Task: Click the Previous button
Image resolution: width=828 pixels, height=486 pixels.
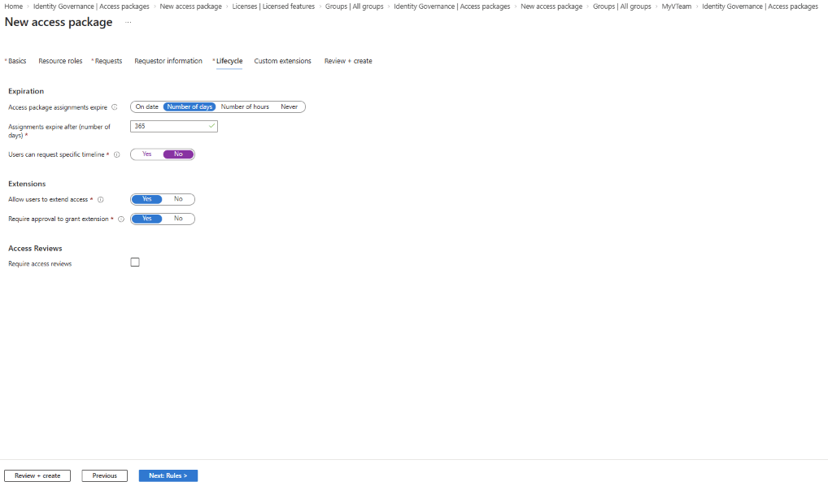Action: (x=105, y=475)
